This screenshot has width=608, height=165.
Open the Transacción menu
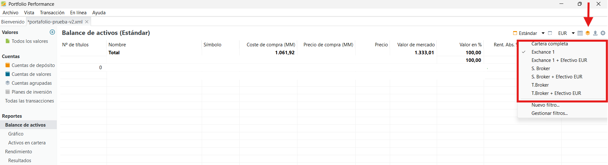(52, 13)
